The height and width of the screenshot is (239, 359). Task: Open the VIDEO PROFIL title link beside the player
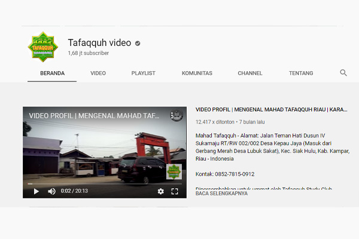click(x=271, y=109)
